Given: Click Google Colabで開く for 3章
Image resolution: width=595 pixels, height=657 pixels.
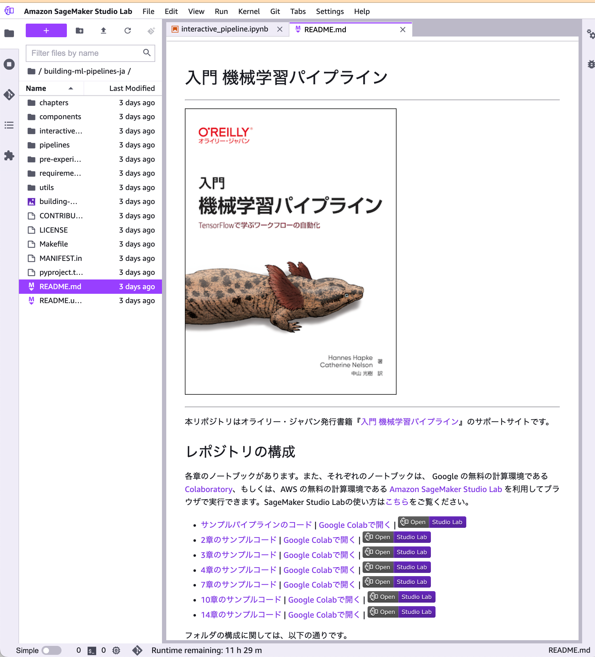Looking at the screenshot, I should tap(319, 555).
